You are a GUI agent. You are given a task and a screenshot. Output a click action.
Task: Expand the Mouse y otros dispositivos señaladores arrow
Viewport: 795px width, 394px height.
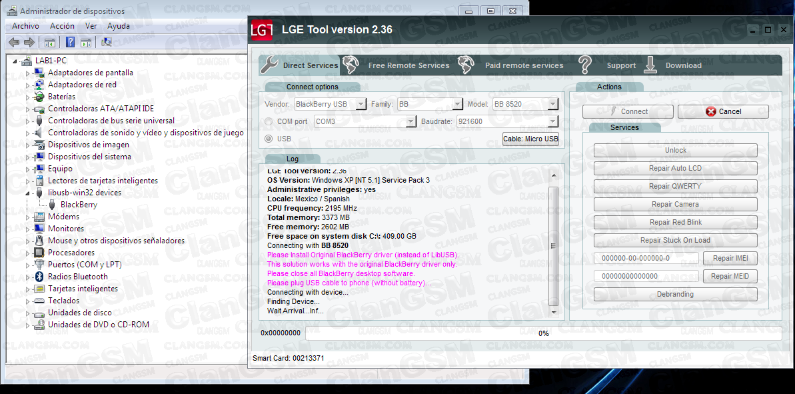28,241
